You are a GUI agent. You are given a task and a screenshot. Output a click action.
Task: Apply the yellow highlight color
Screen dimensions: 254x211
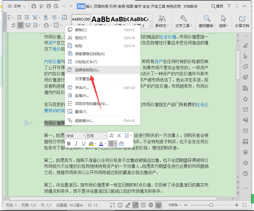[x=91, y=144]
